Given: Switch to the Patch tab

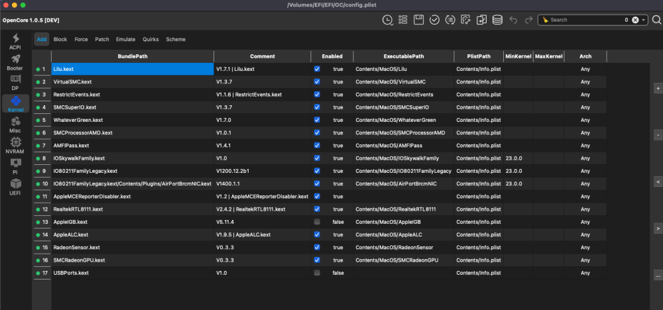Looking at the screenshot, I should coord(102,39).
